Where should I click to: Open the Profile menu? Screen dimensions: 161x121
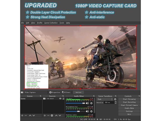point(40,23)
